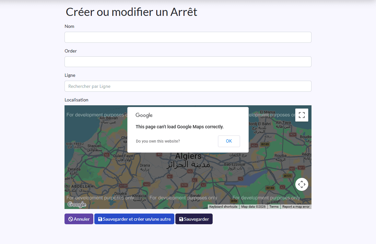Open Keyboard shortcuts on the map

(223, 207)
